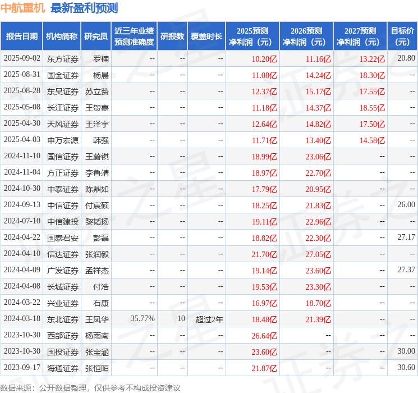Click 国泰君安 institution cell

[63, 238]
